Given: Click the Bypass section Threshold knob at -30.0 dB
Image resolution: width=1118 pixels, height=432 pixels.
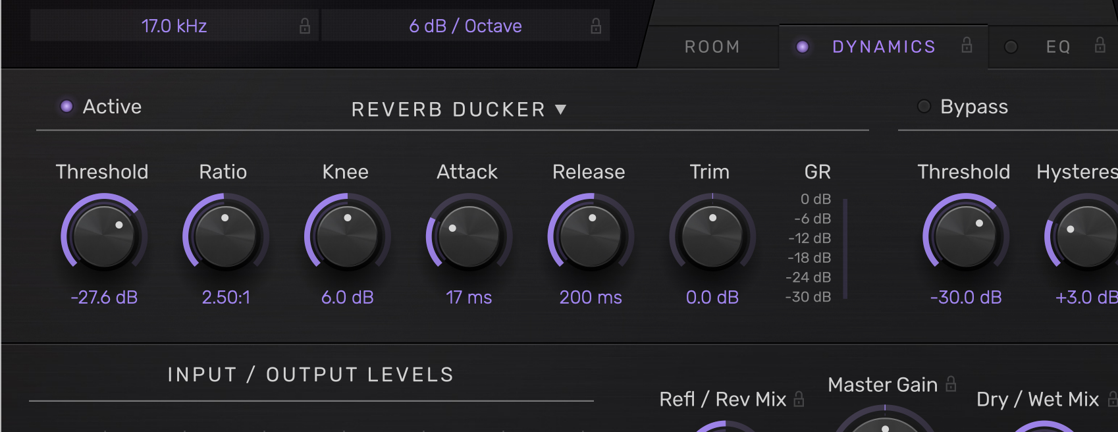Looking at the screenshot, I should tap(966, 236).
